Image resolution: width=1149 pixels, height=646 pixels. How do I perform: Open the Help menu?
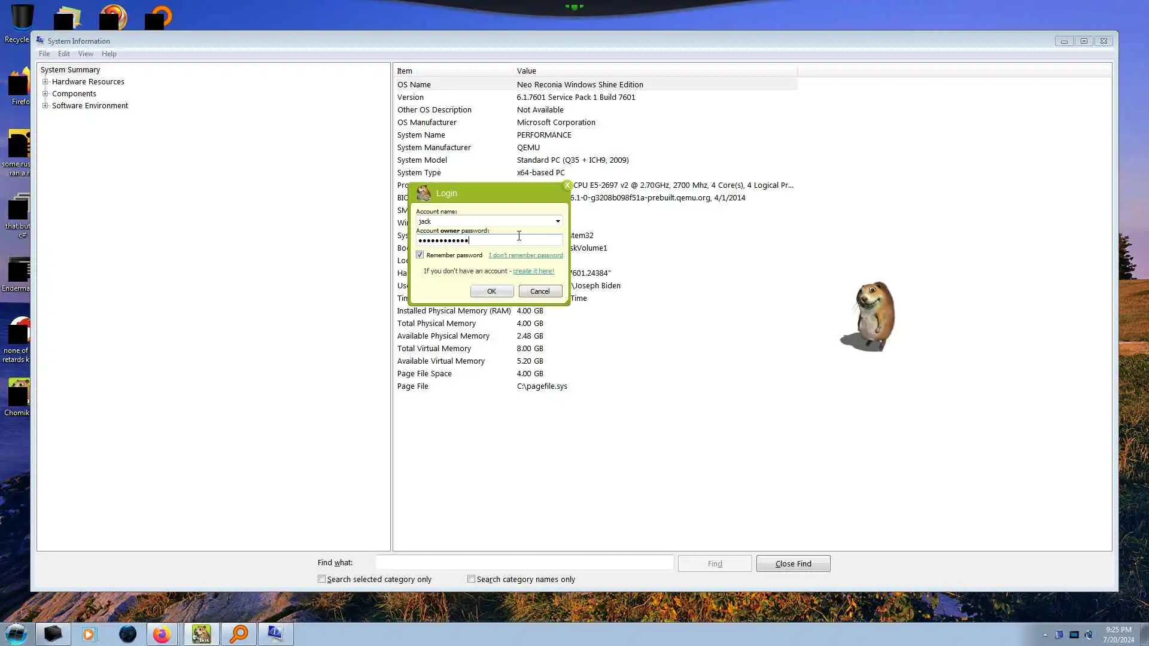[109, 54]
